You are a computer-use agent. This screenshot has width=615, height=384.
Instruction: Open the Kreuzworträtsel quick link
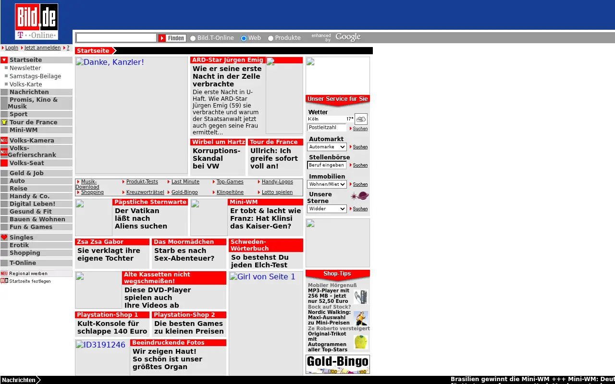click(145, 192)
